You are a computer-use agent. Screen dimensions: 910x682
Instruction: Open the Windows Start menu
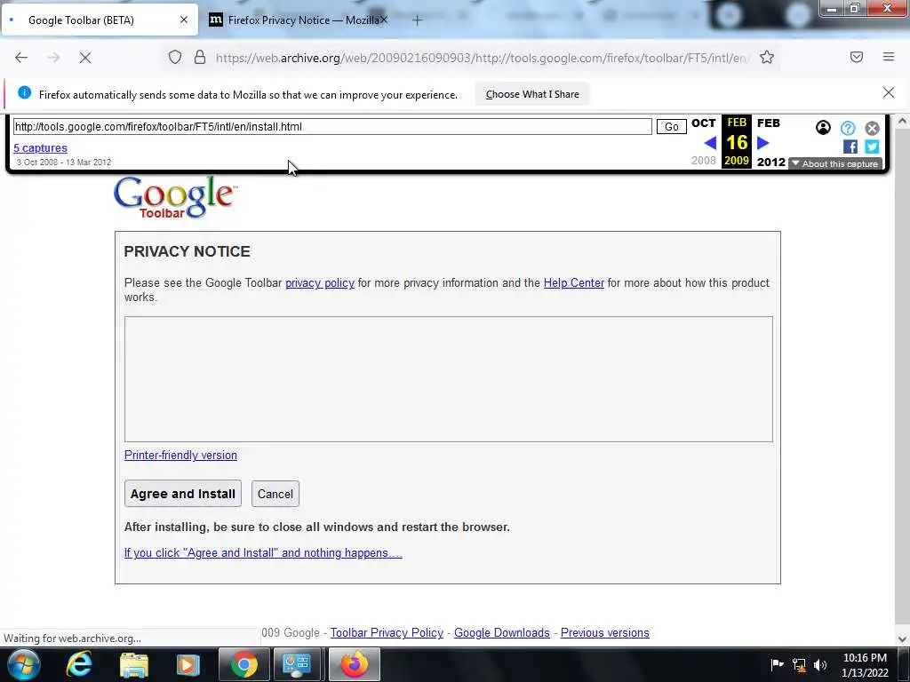pos(23,664)
